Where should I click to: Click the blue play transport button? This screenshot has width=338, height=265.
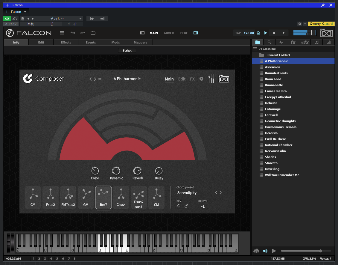[265, 33]
